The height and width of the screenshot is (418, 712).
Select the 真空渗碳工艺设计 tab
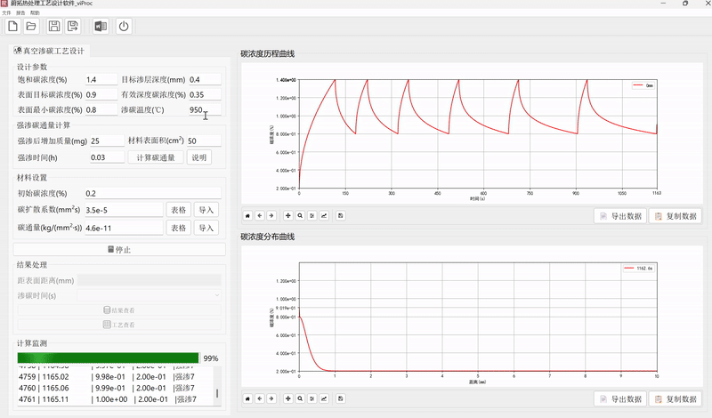point(49,52)
